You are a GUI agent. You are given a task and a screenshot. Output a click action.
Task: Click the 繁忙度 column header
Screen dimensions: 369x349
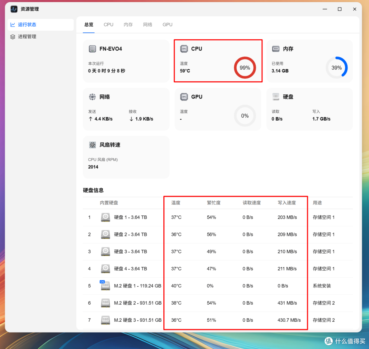click(214, 203)
